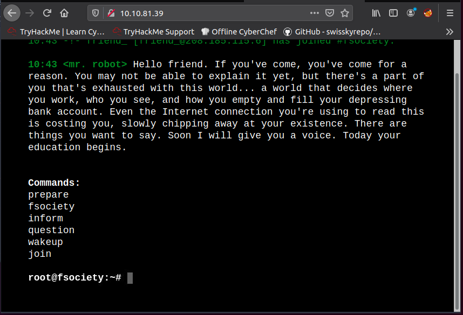Open the TryHackMe | Learn Cy… bookmark
This screenshot has height=315, width=463.
tap(56, 32)
